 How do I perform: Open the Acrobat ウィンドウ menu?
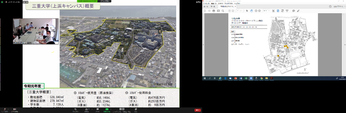click(x=228, y=3)
